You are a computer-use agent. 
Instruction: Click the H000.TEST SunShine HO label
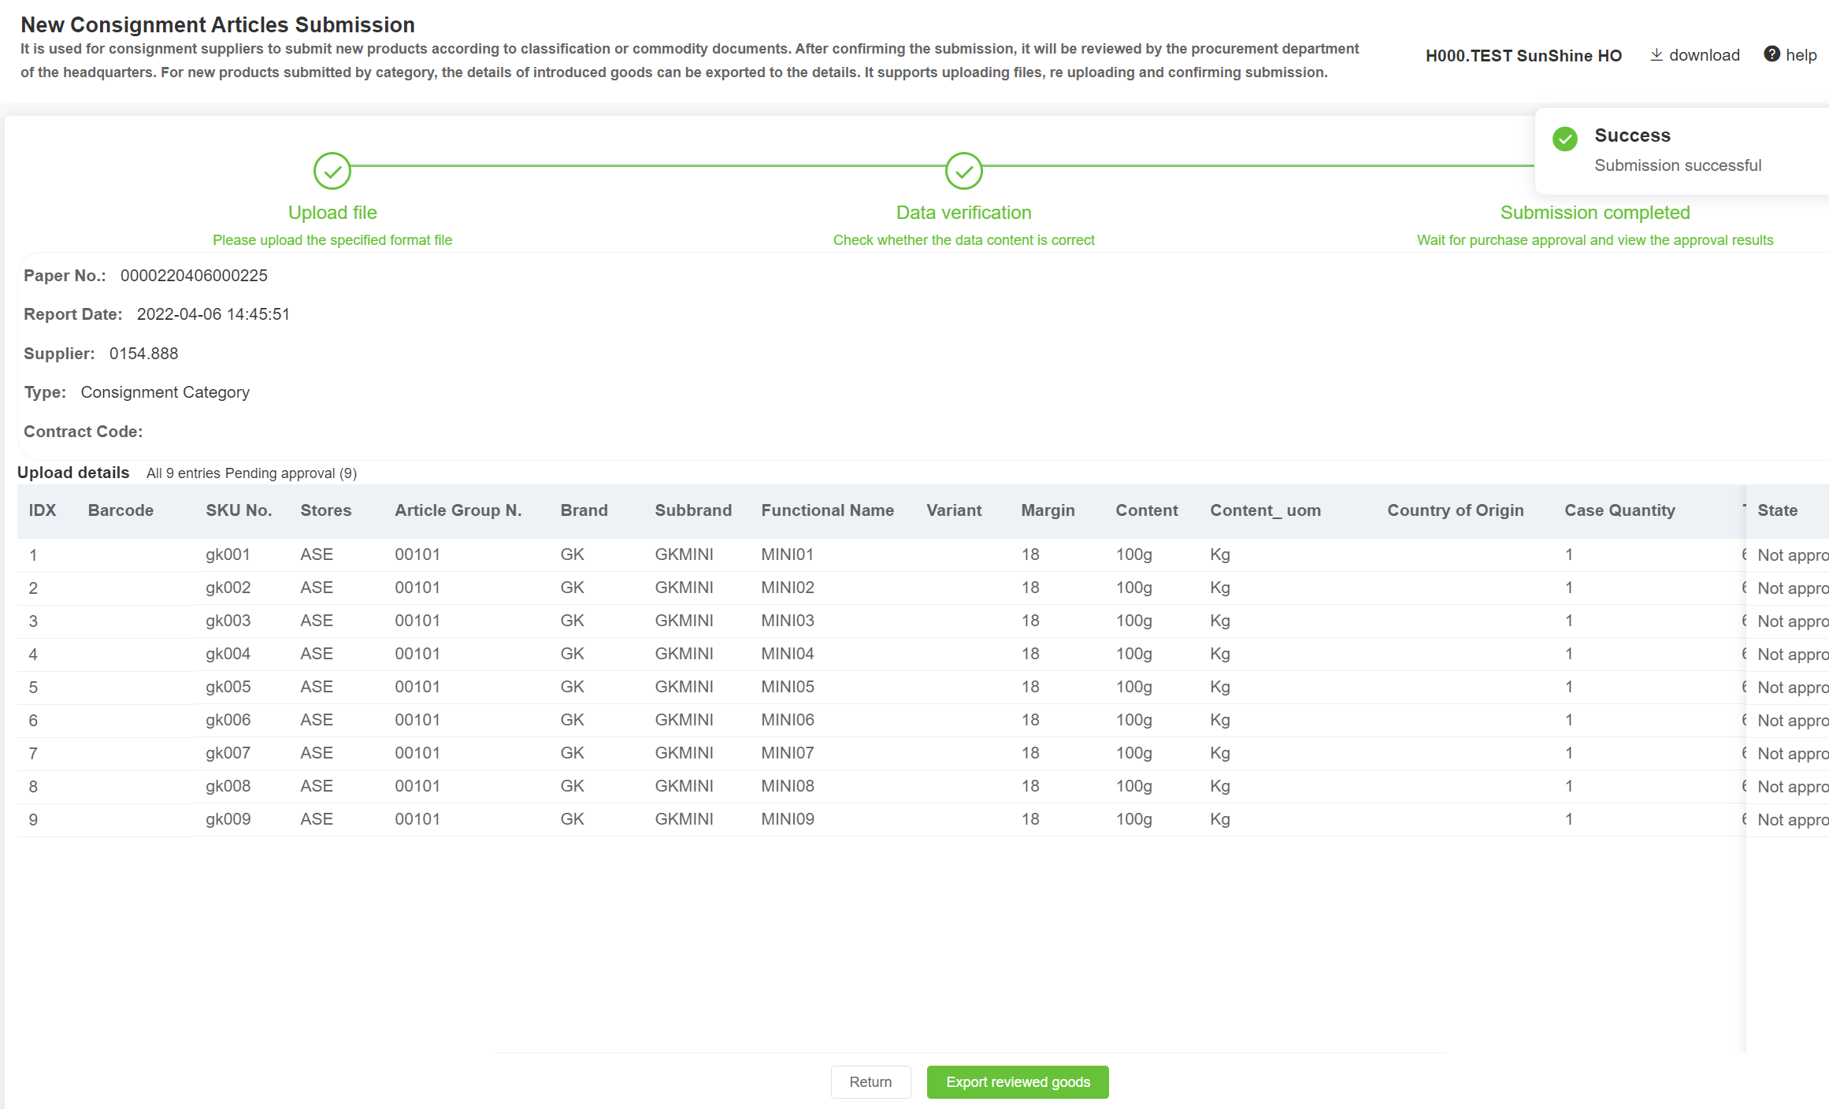pyautogui.click(x=1523, y=55)
